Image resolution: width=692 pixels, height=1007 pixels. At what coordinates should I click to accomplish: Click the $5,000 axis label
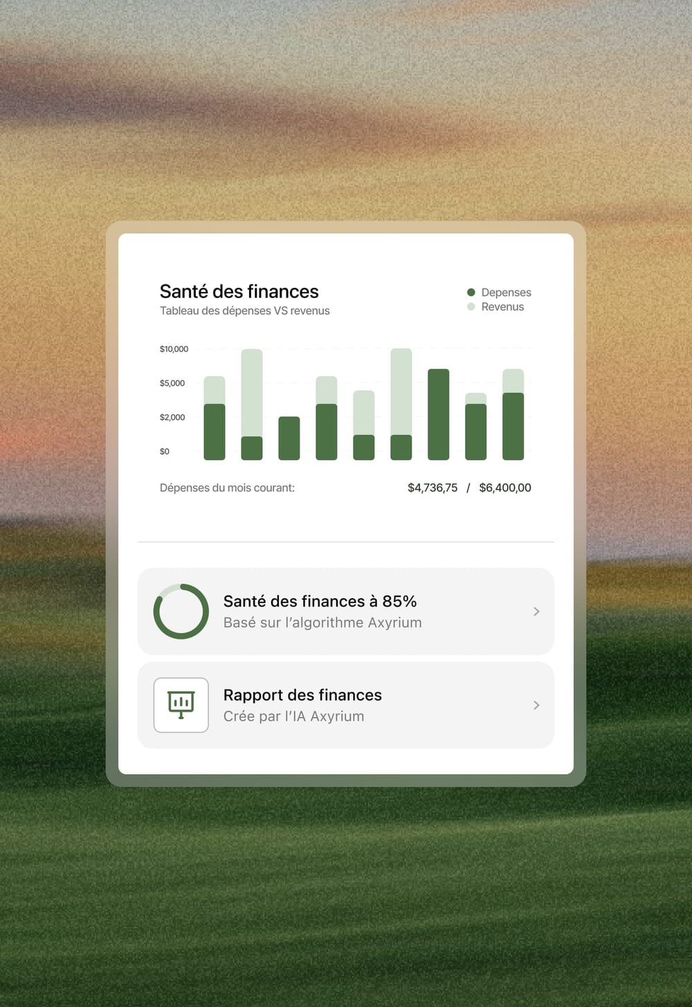(172, 383)
